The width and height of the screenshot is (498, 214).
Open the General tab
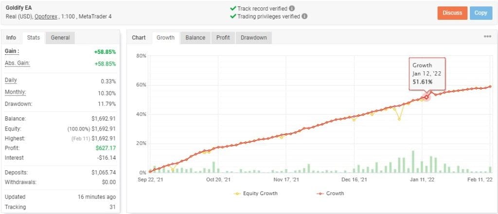tap(60, 38)
